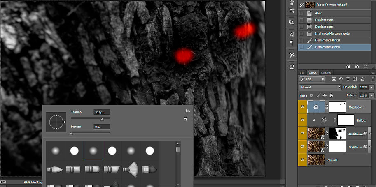Delete current history state with trash icon
The height and width of the screenshot is (187, 376).
365,67
